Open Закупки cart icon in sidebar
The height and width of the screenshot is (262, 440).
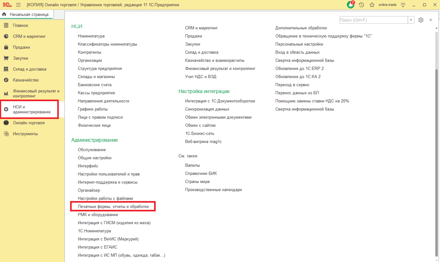coord(6,58)
